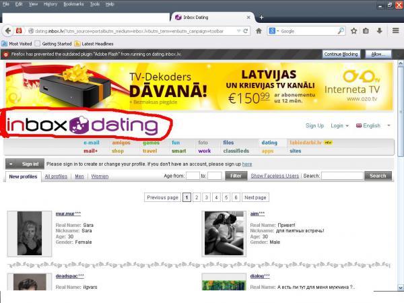
Task: Open the classifieds navigation link
Action: click(x=236, y=151)
